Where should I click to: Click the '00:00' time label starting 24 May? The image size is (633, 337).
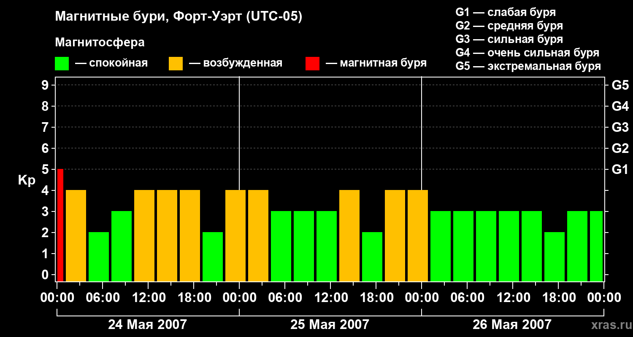coord(57,298)
